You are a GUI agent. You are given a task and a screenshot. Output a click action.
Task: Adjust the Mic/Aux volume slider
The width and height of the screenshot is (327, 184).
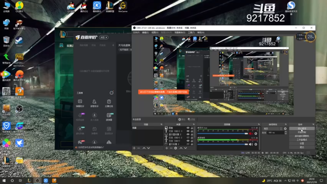point(222,134)
